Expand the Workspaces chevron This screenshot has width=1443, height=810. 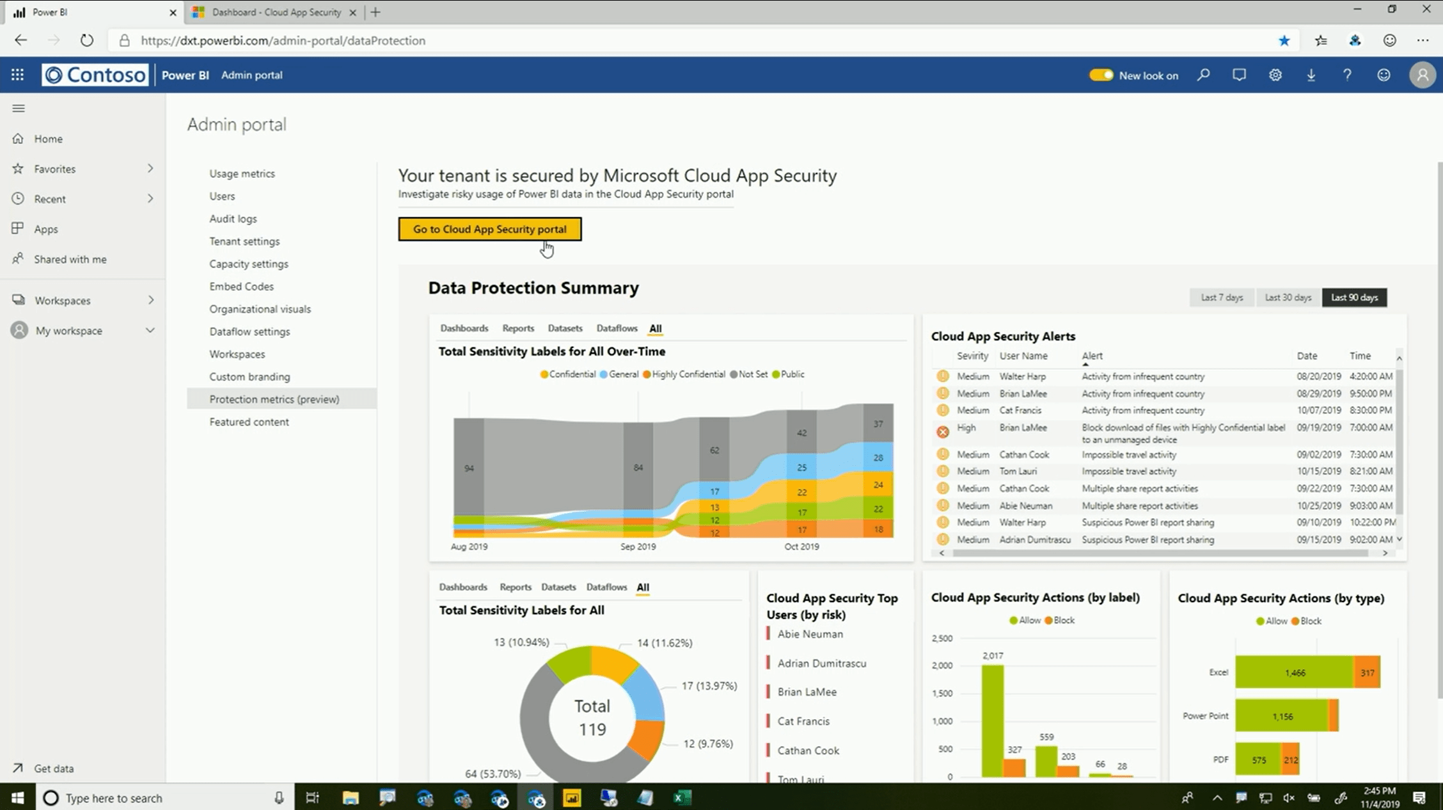click(151, 300)
